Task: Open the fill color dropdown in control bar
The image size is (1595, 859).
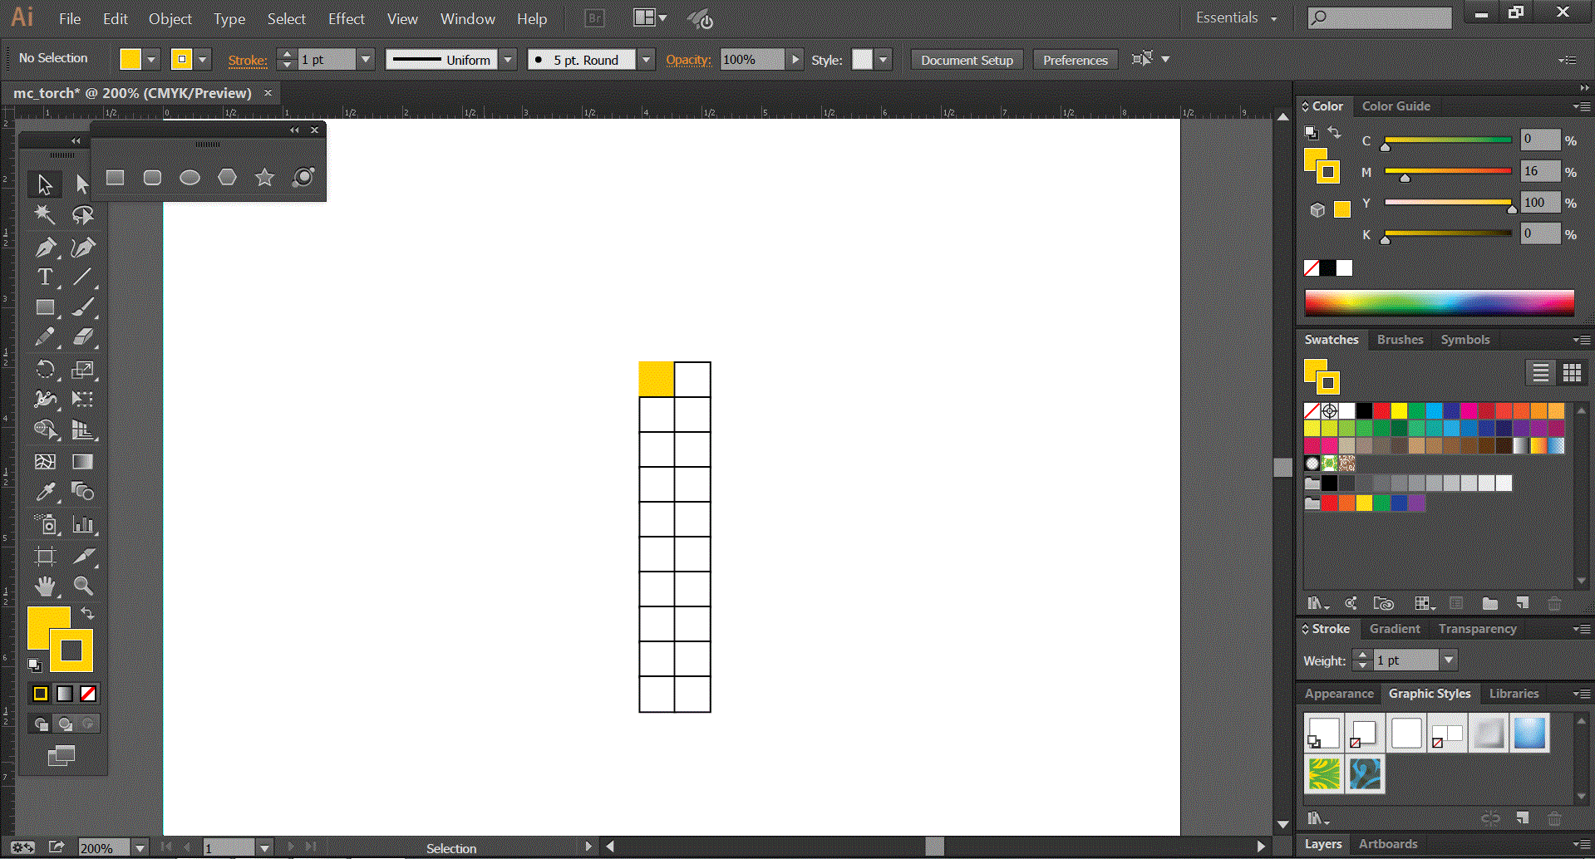Action: pyautogui.click(x=151, y=60)
